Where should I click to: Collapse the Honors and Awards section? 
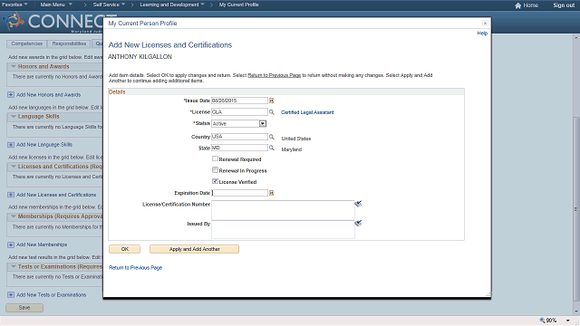pos(14,66)
